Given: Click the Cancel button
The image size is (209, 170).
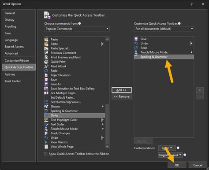Looking at the screenshot, I should point(198,165).
